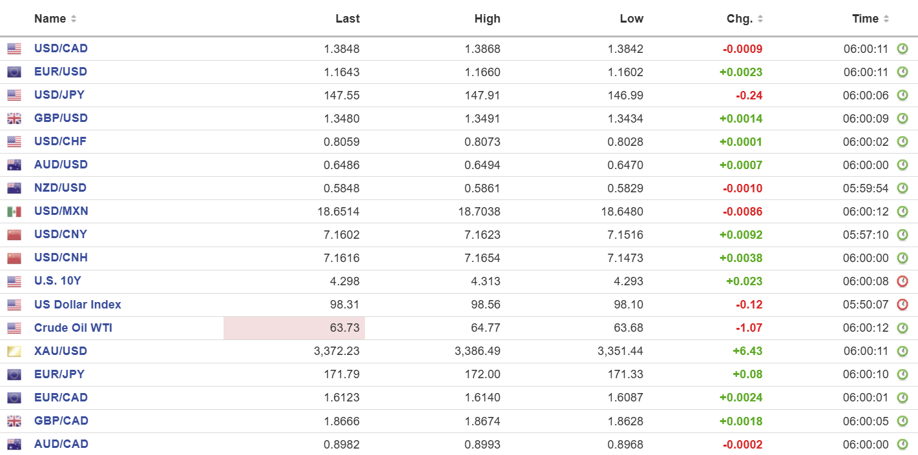Image resolution: width=918 pixels, height=455 pixels.
Task: Click the UK flag icon beside GBP/USD
Action: (x=14, y=119)
